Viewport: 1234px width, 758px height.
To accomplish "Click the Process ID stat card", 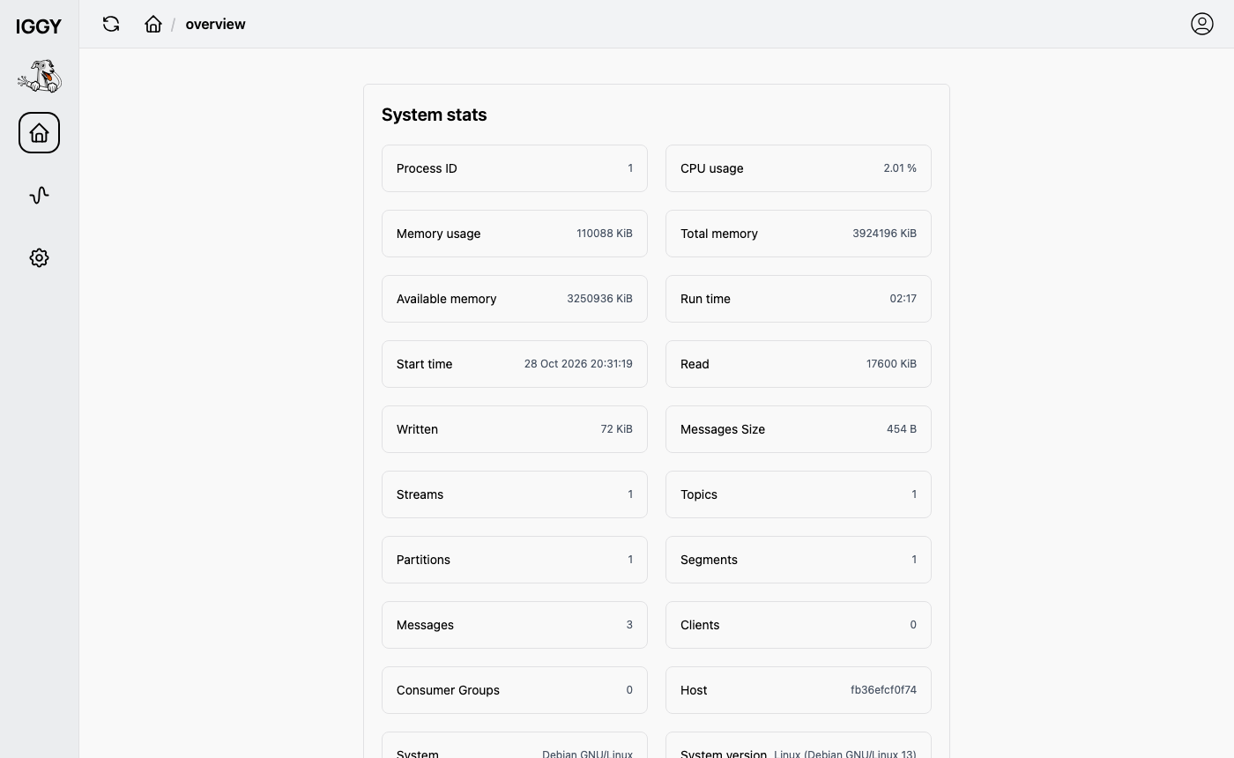I will tap(515, 168).
